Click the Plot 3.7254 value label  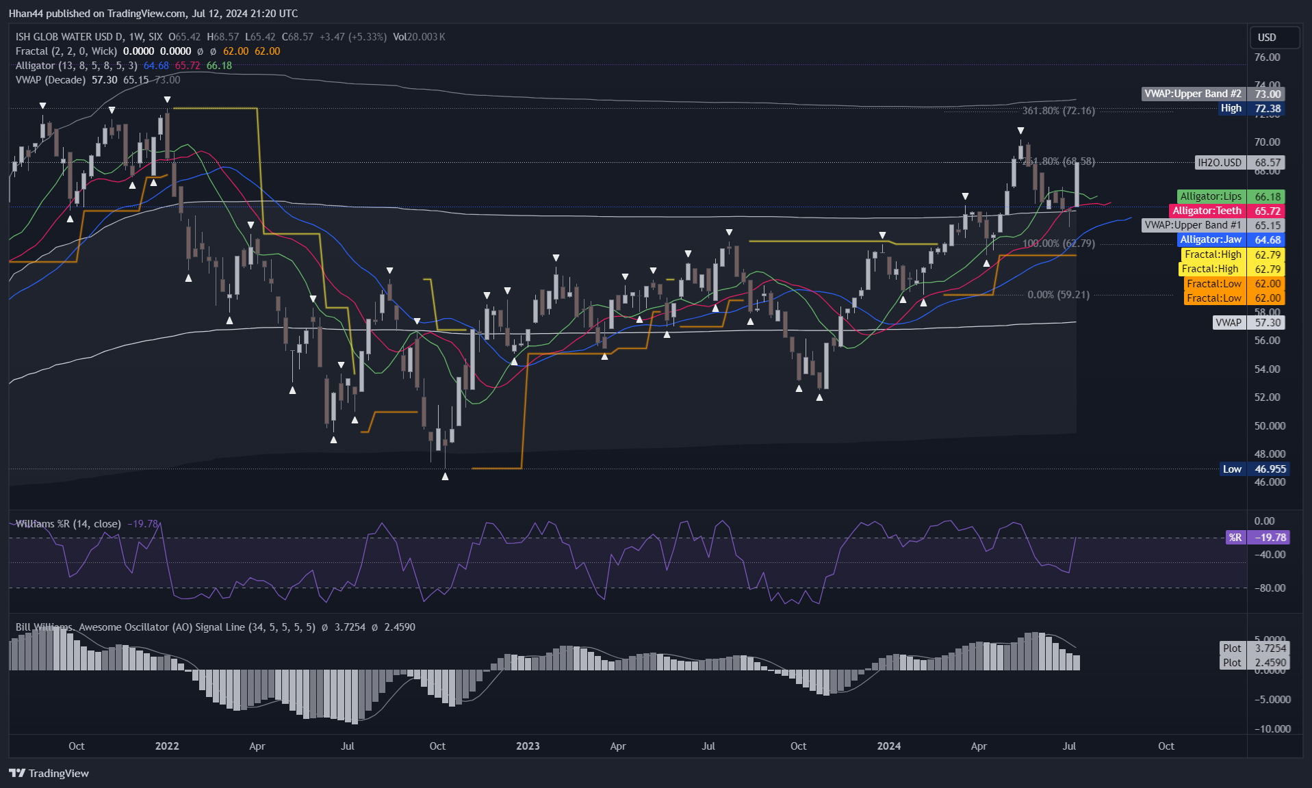(x=1255, y=648)
